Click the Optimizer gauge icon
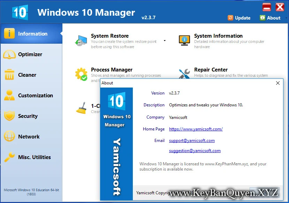 9,54
